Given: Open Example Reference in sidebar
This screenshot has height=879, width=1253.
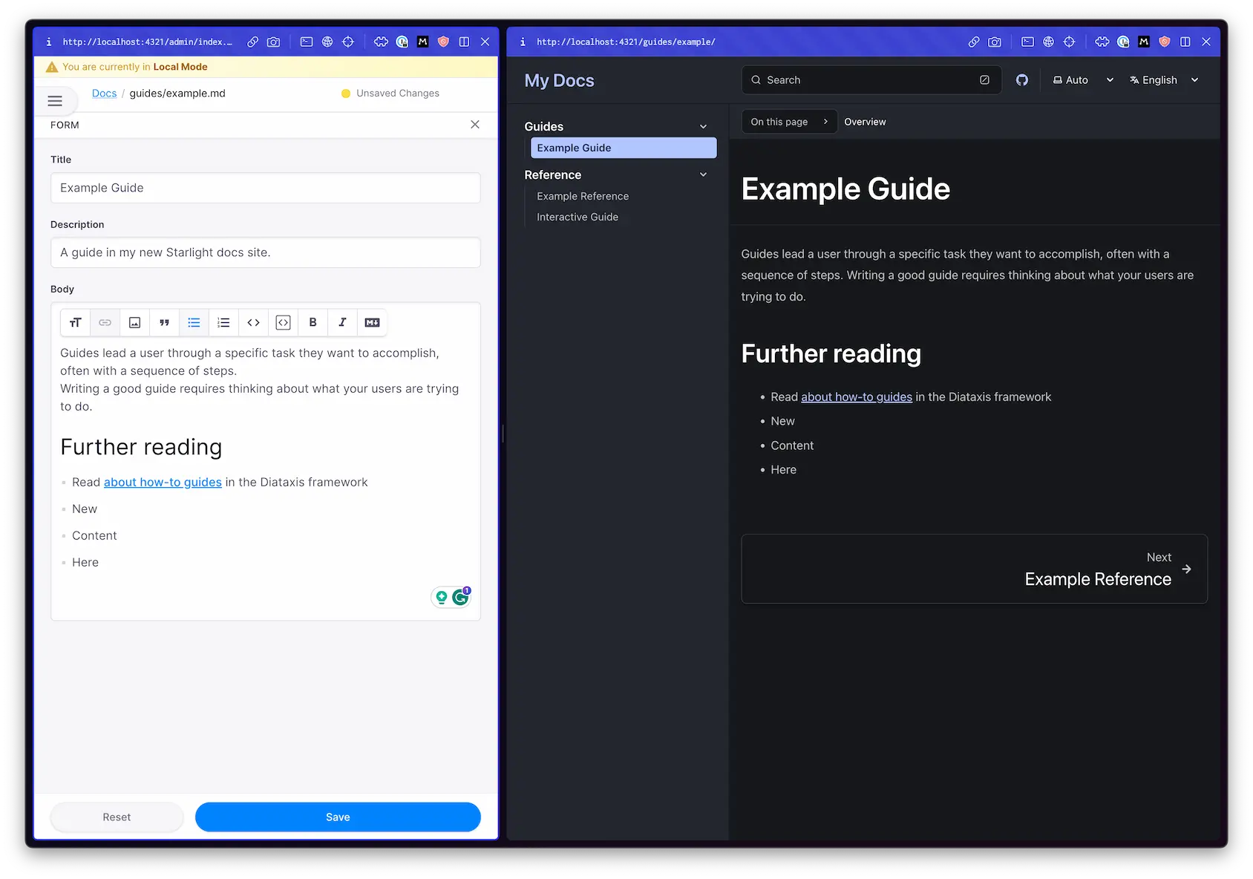Looking at the screenshot, I should click(x=583, y=196).
